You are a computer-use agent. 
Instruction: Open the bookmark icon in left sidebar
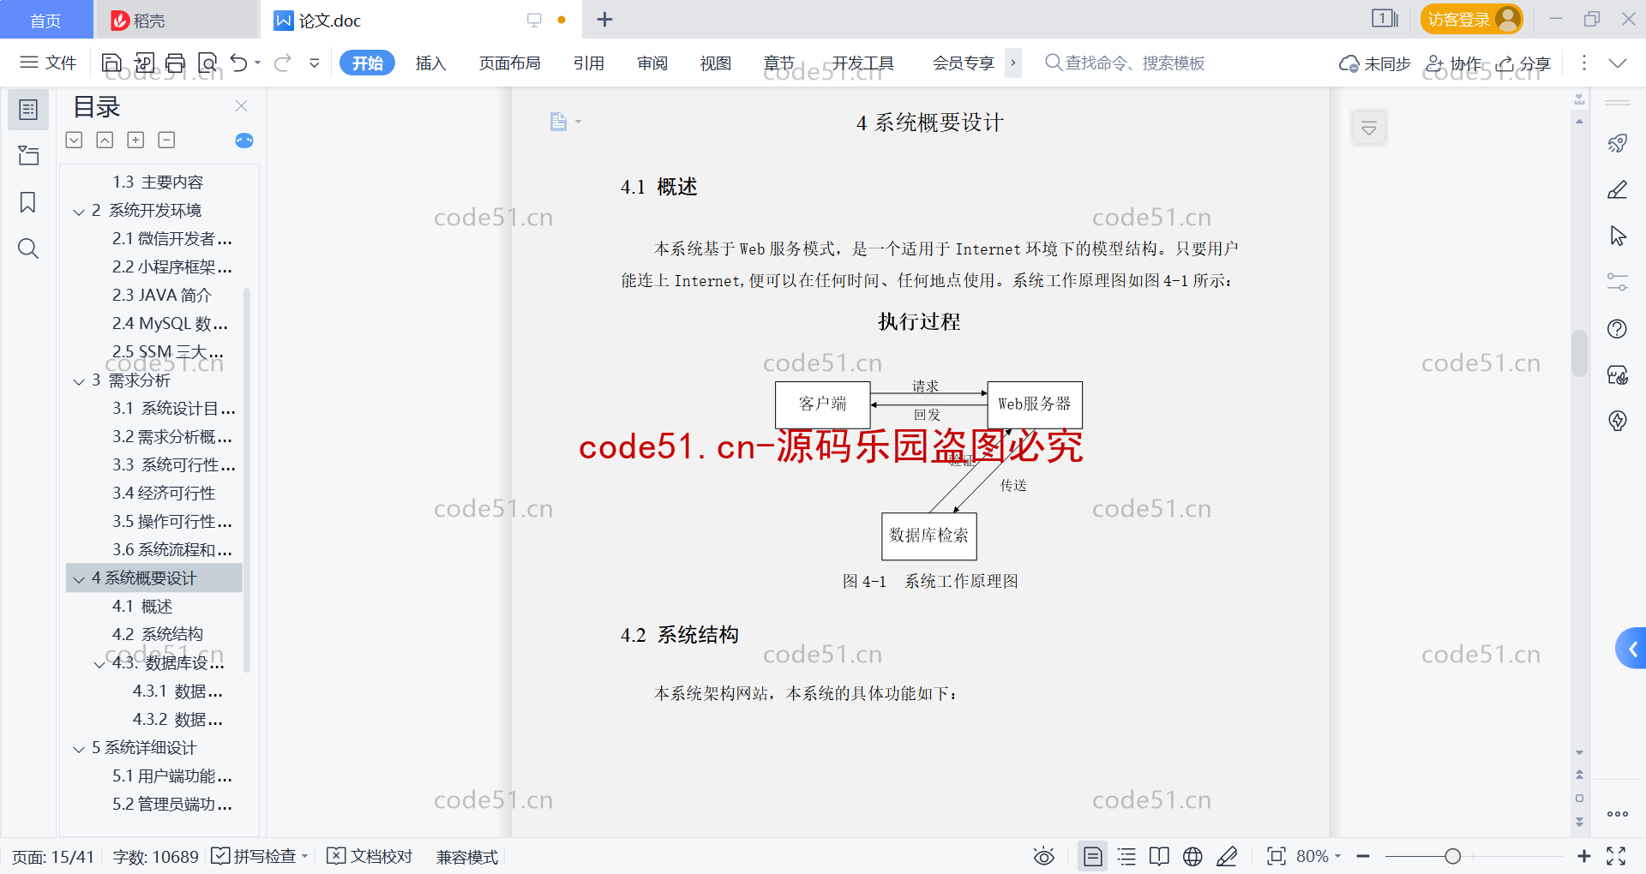click(28, 202)
